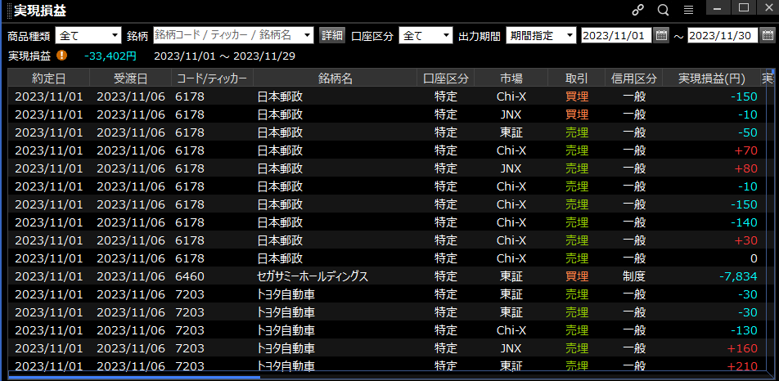Click the -140 loss value
779x381 pixels.
[x=744, y=222]
